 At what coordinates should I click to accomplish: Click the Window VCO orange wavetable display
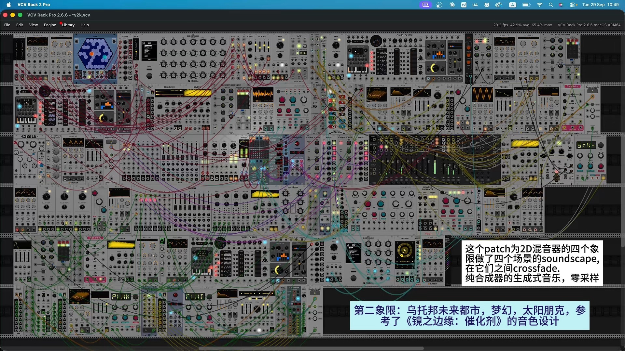pos(79,297)
